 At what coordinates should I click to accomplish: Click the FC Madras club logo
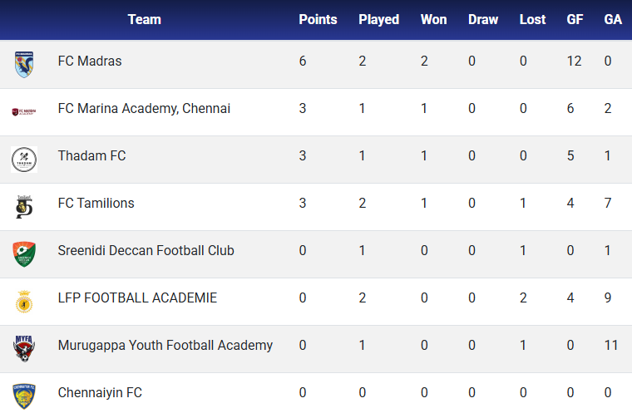click(x=24, y=64)
